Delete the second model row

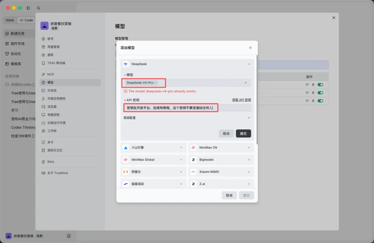pyautogui.click(x=313, y=93)
